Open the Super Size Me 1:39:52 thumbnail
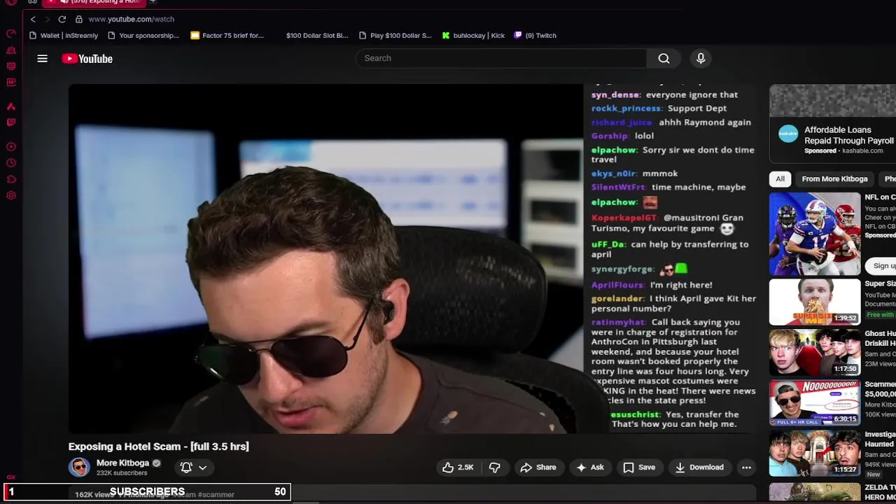This screenshot has height=504, width=896. pos(815,302)
